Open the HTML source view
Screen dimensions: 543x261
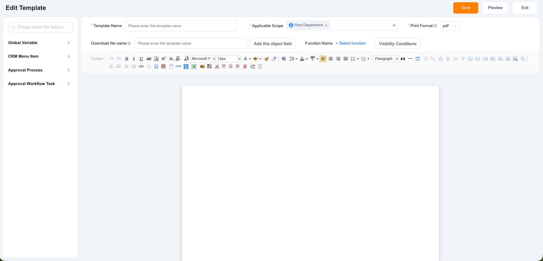[x=178, y=66]
